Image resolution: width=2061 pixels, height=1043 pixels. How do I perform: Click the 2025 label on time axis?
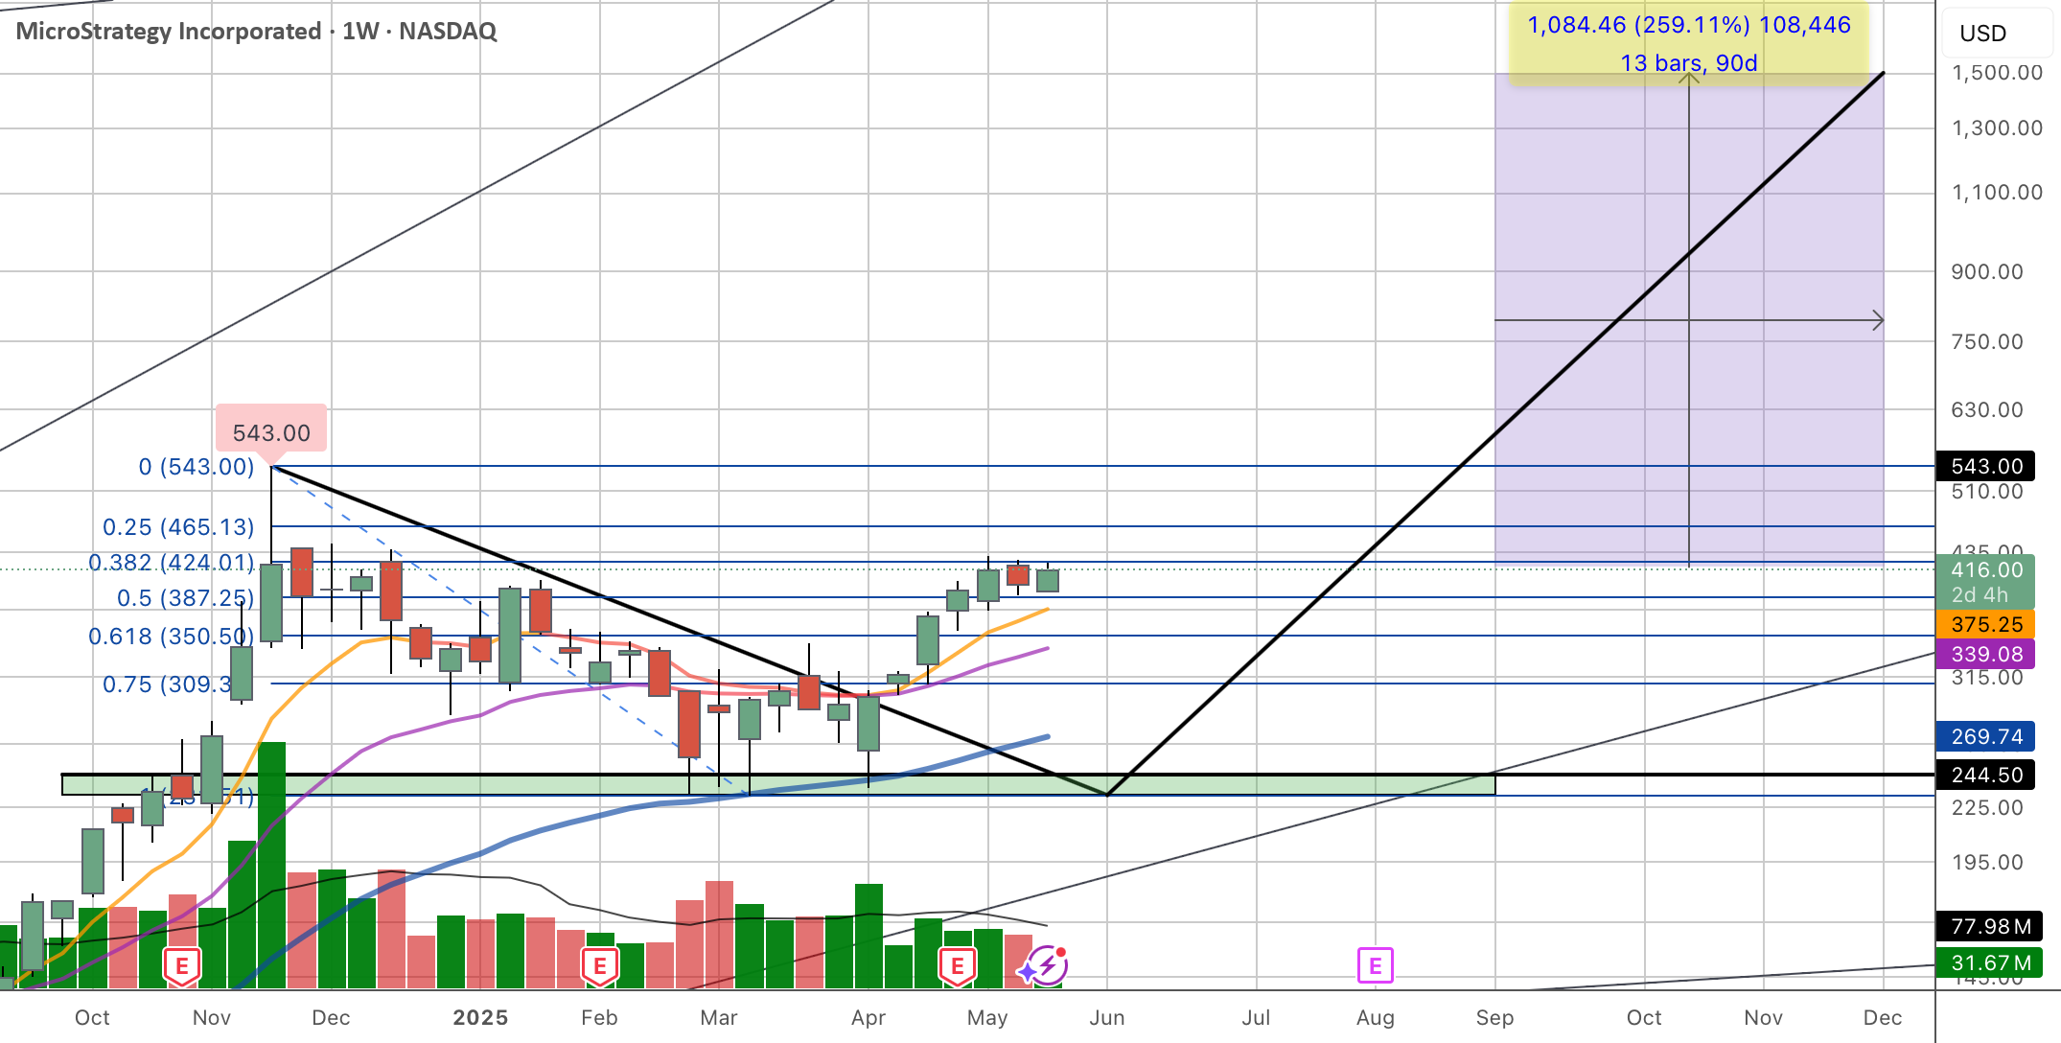[x=480, y=1017]
